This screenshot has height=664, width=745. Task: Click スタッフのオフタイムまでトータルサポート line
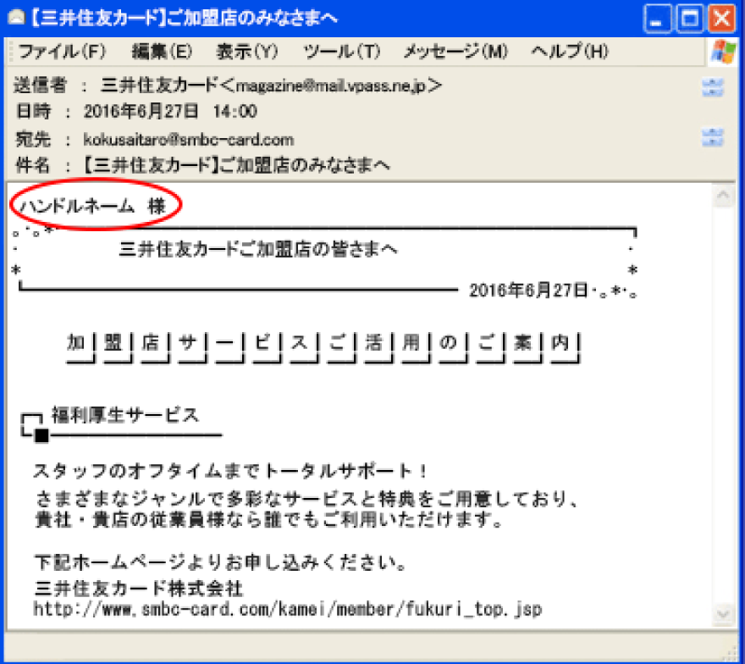pos(230,471)
